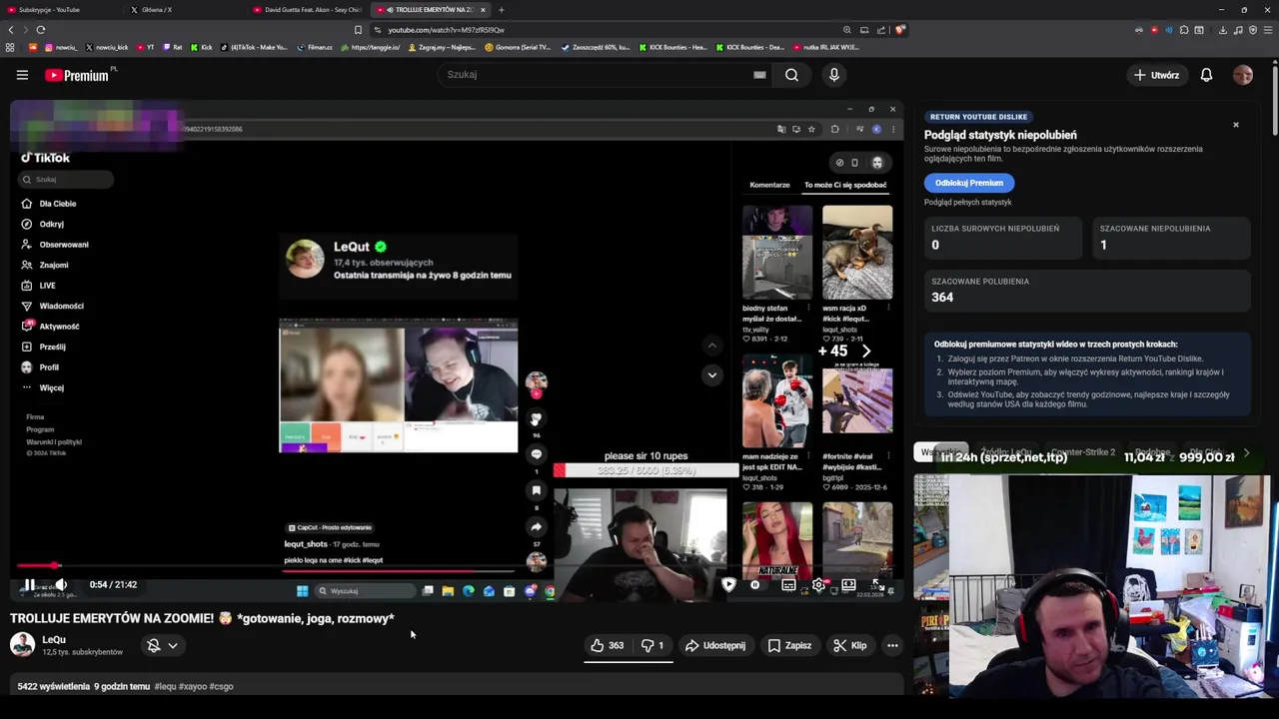
Task: Open the on-screen keyboard in YouTube search
Action: (x=759, y=74)
